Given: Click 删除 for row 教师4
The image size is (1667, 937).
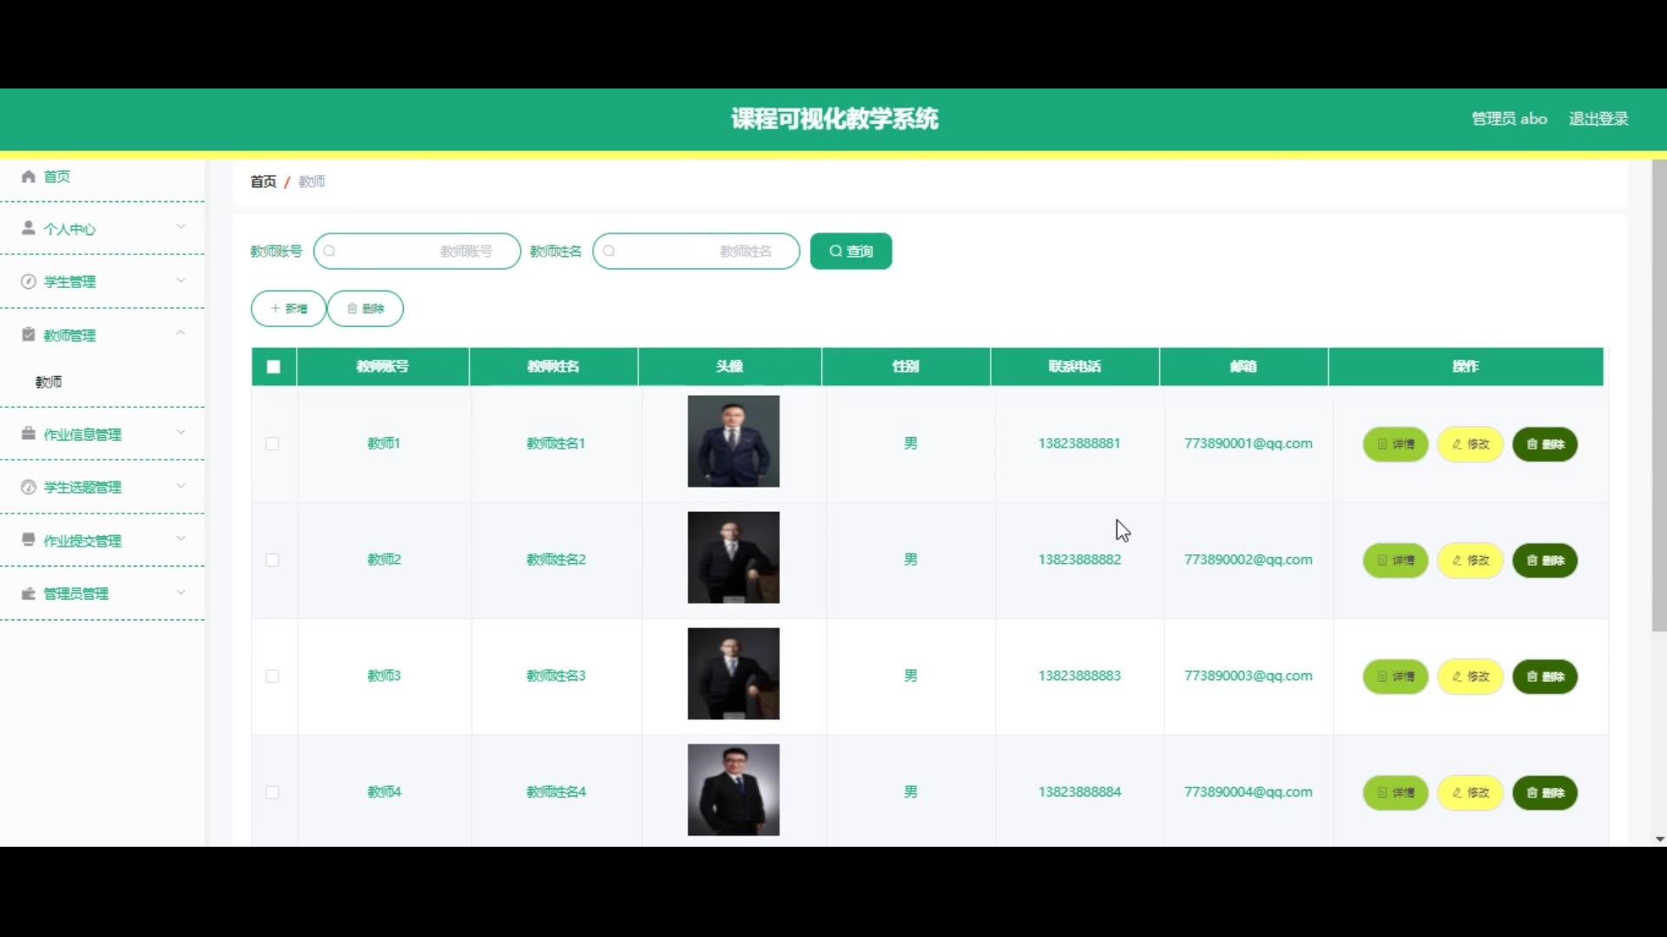Looking at the screenshot, I should click(1545, 793).
